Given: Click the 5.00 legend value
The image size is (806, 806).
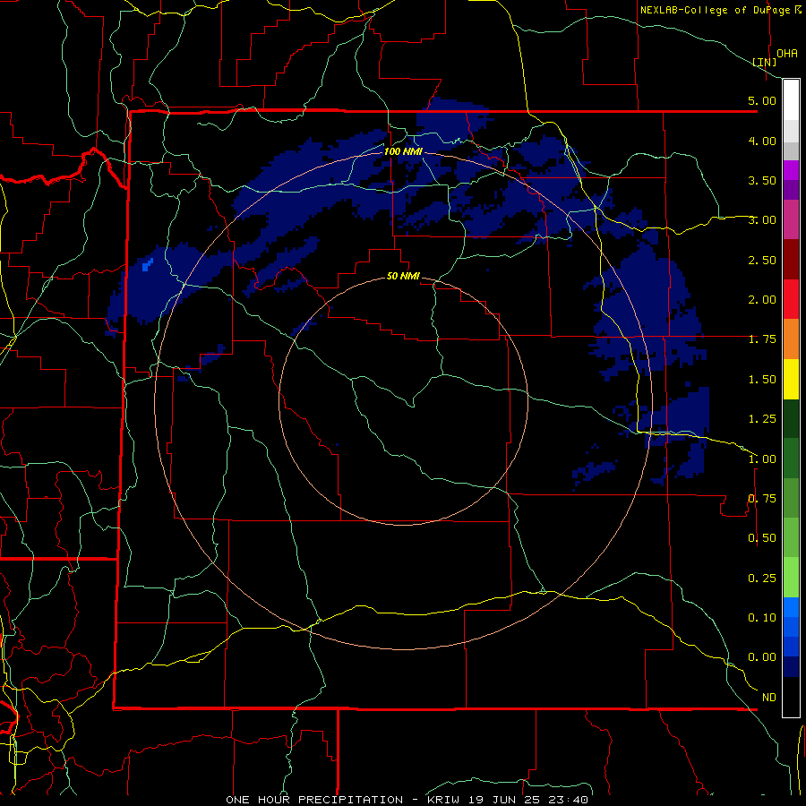Looking at the screenshot, I should coord(762,100).
